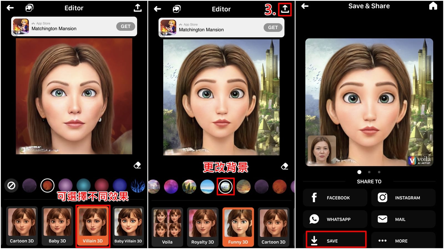Share to Facebook
Screen dimensions: 444x249
tap(335, 198)
